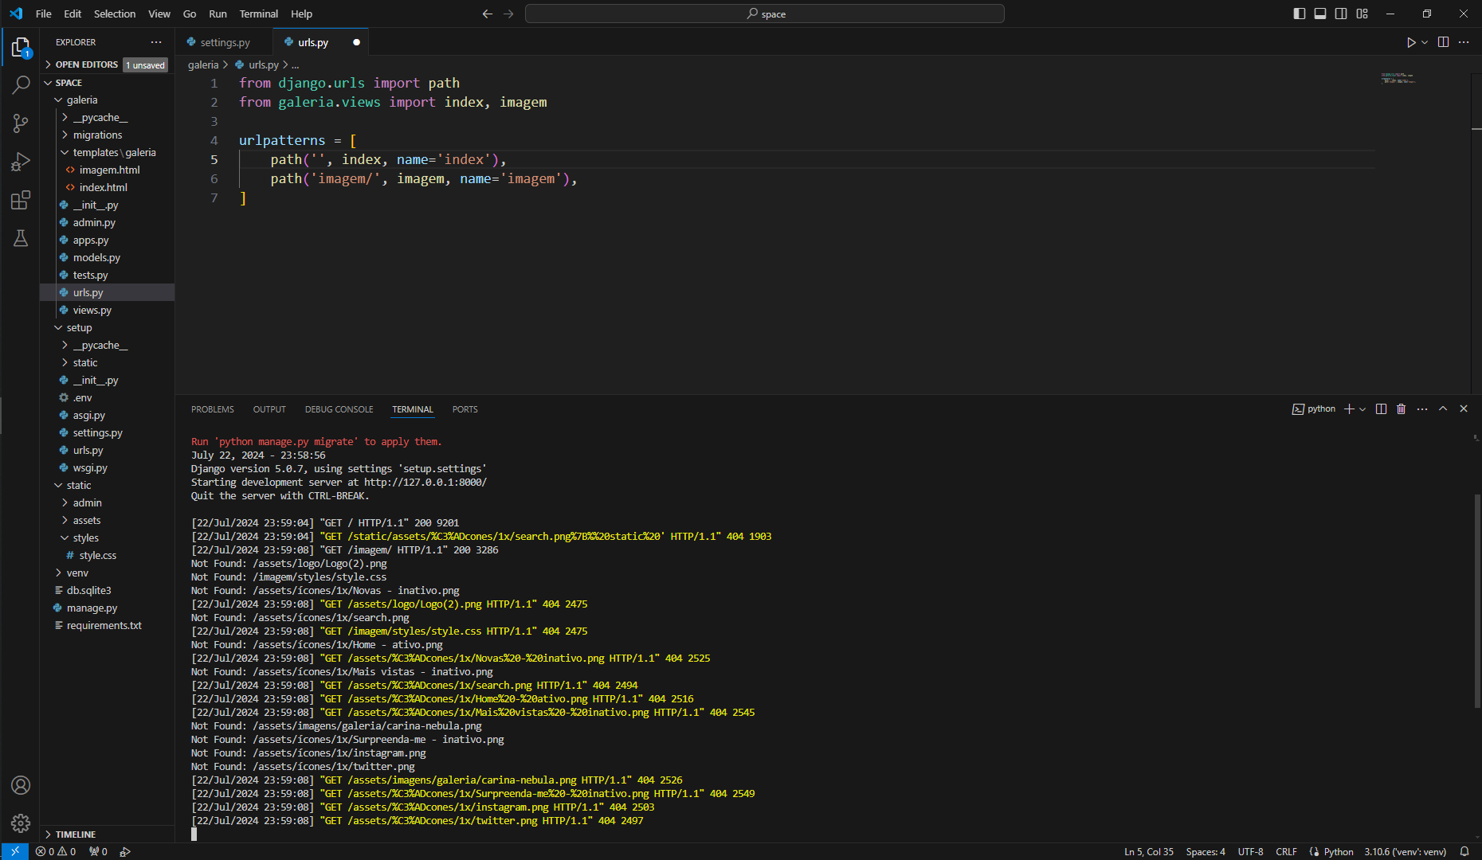This screenshot has height=860, width=1482.
Task: Switch to the DEBUG CONSOLE tab
Action: (339, 409)
